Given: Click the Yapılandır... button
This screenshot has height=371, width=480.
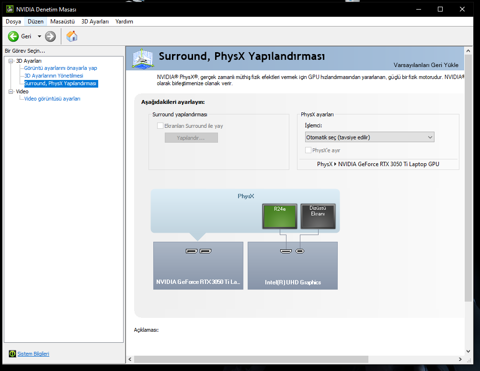Looking at the screenshot, I should pyautogui.click(x=191, y=138).
